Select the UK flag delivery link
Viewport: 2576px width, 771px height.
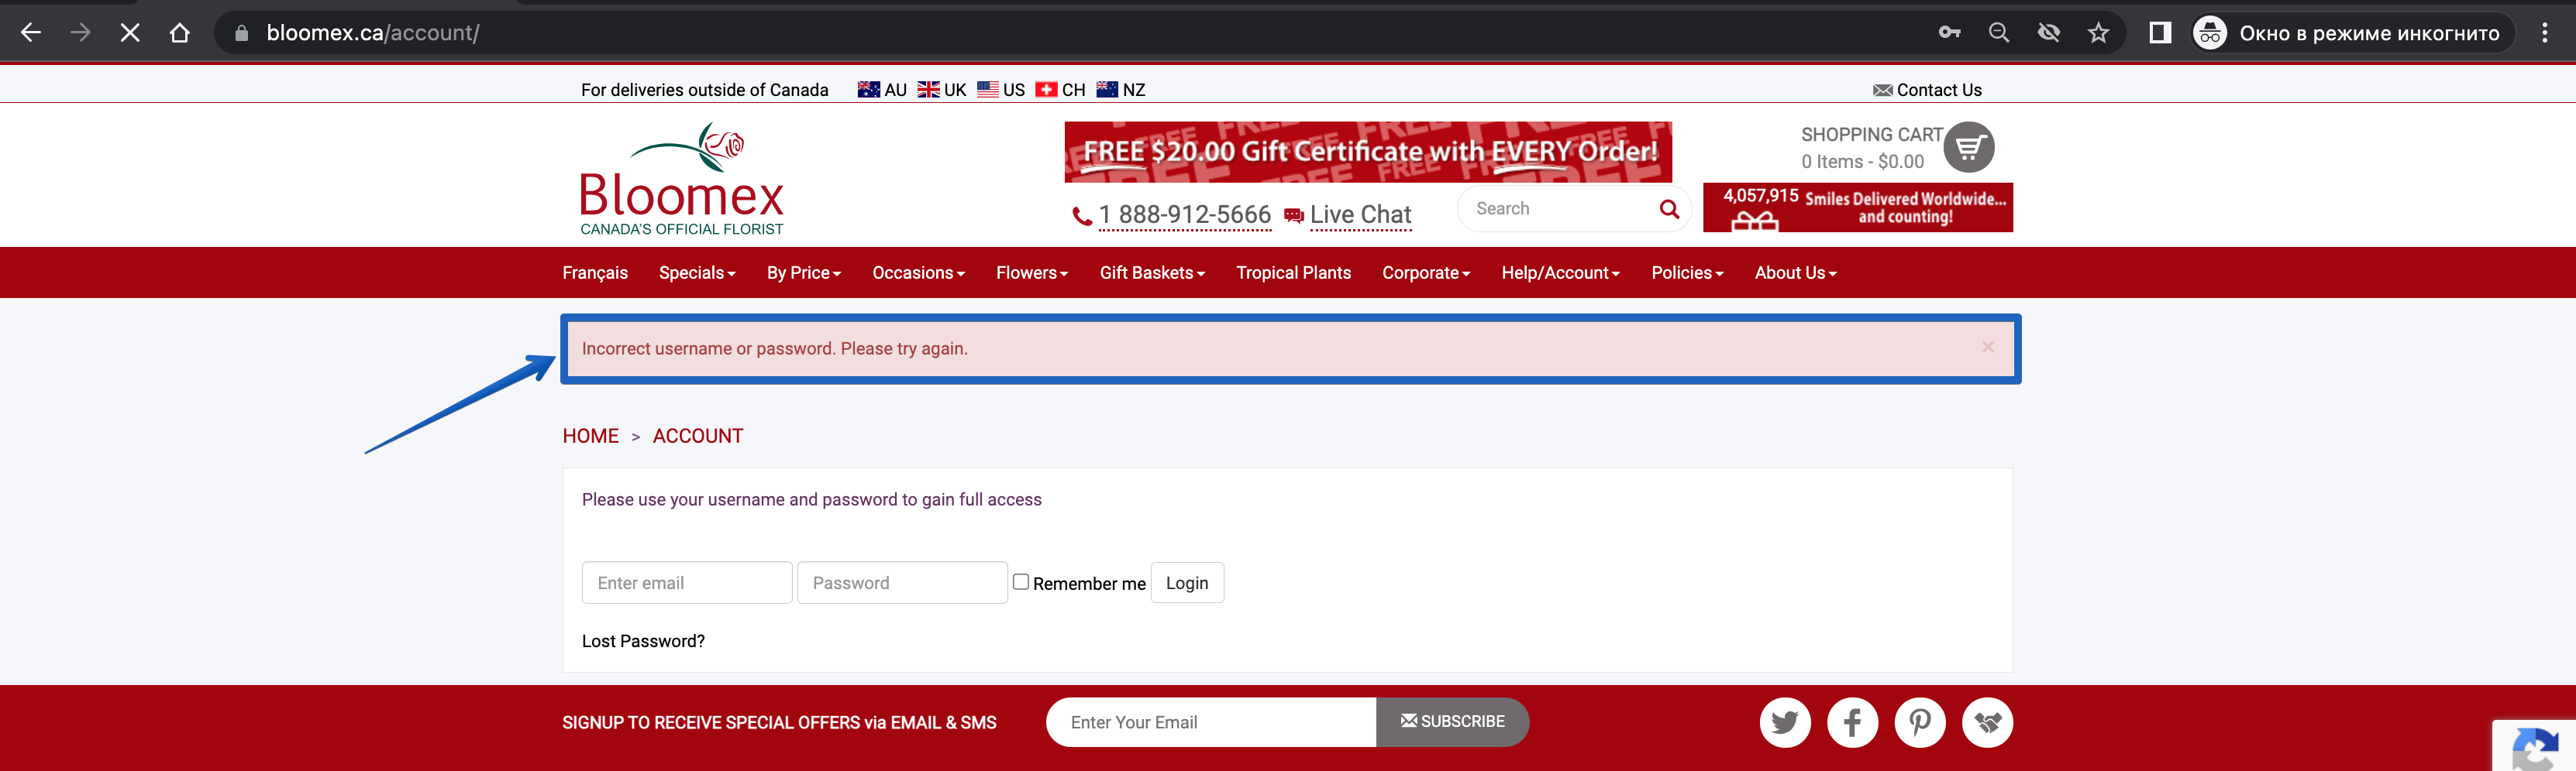(x=942, y=90)
